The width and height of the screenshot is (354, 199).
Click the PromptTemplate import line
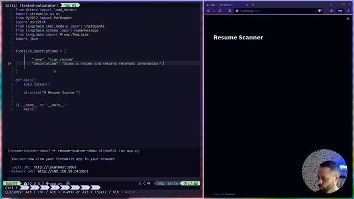[x=52, y=34]
